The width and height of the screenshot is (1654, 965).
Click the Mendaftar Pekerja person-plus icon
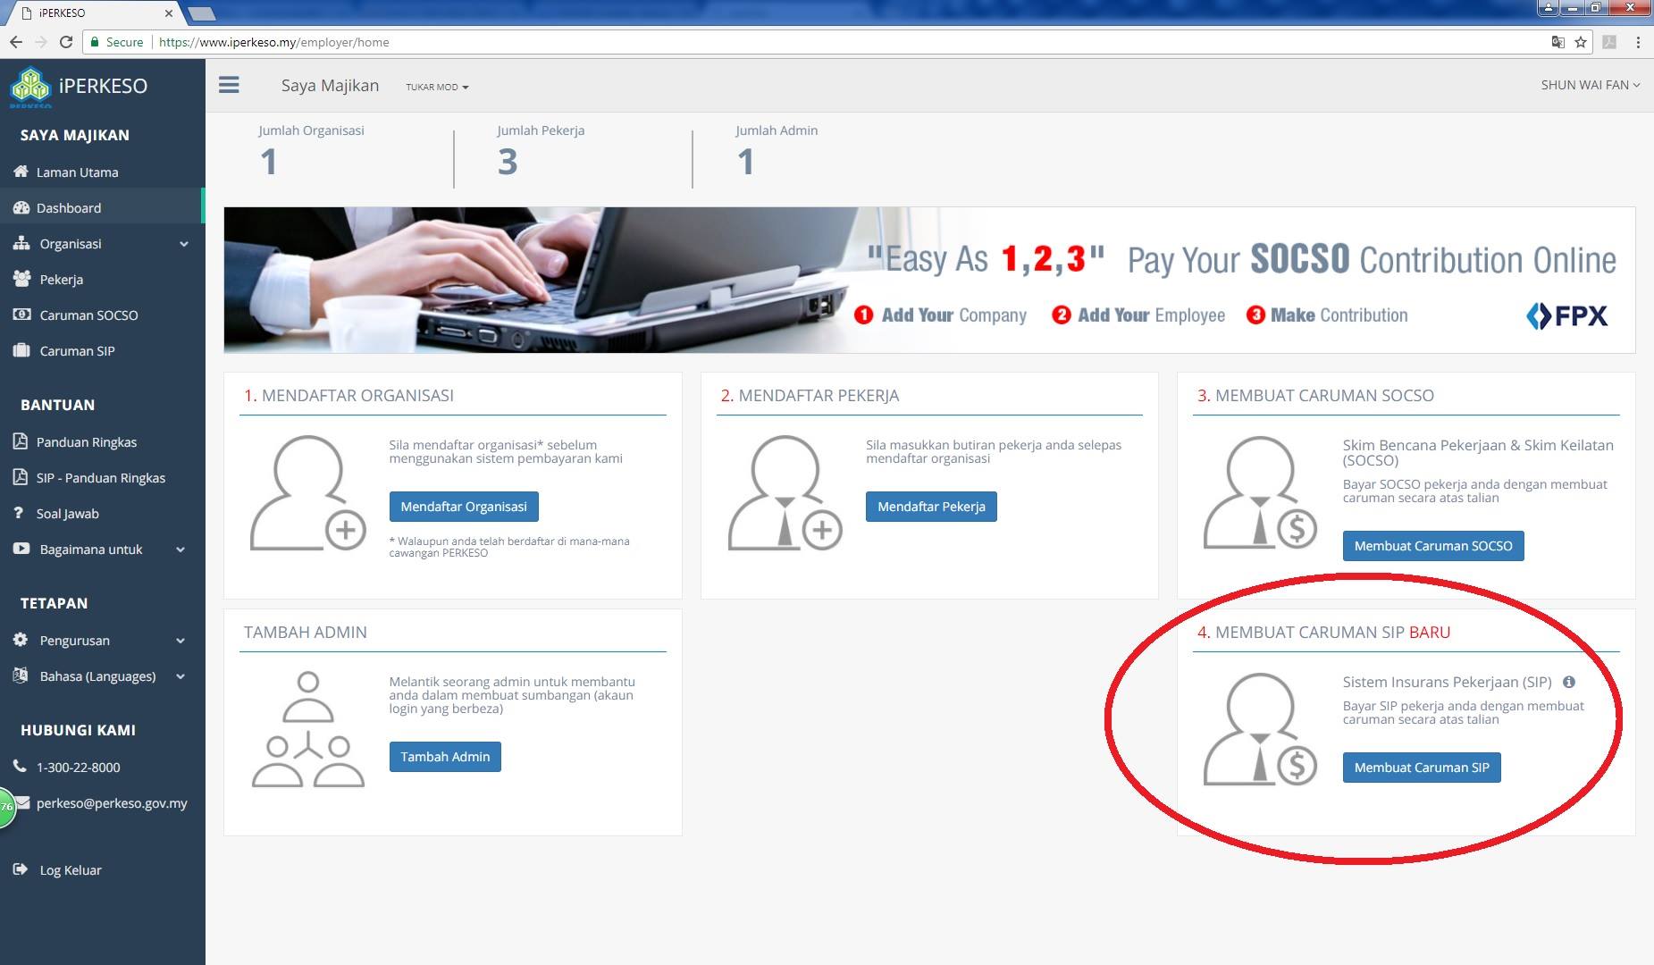pyautogui.click(x=785, y=492)
